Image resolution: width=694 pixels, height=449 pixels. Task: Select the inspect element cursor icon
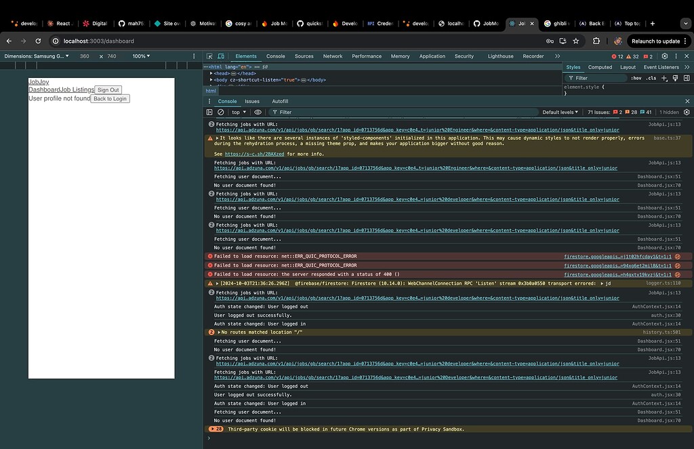209,56
